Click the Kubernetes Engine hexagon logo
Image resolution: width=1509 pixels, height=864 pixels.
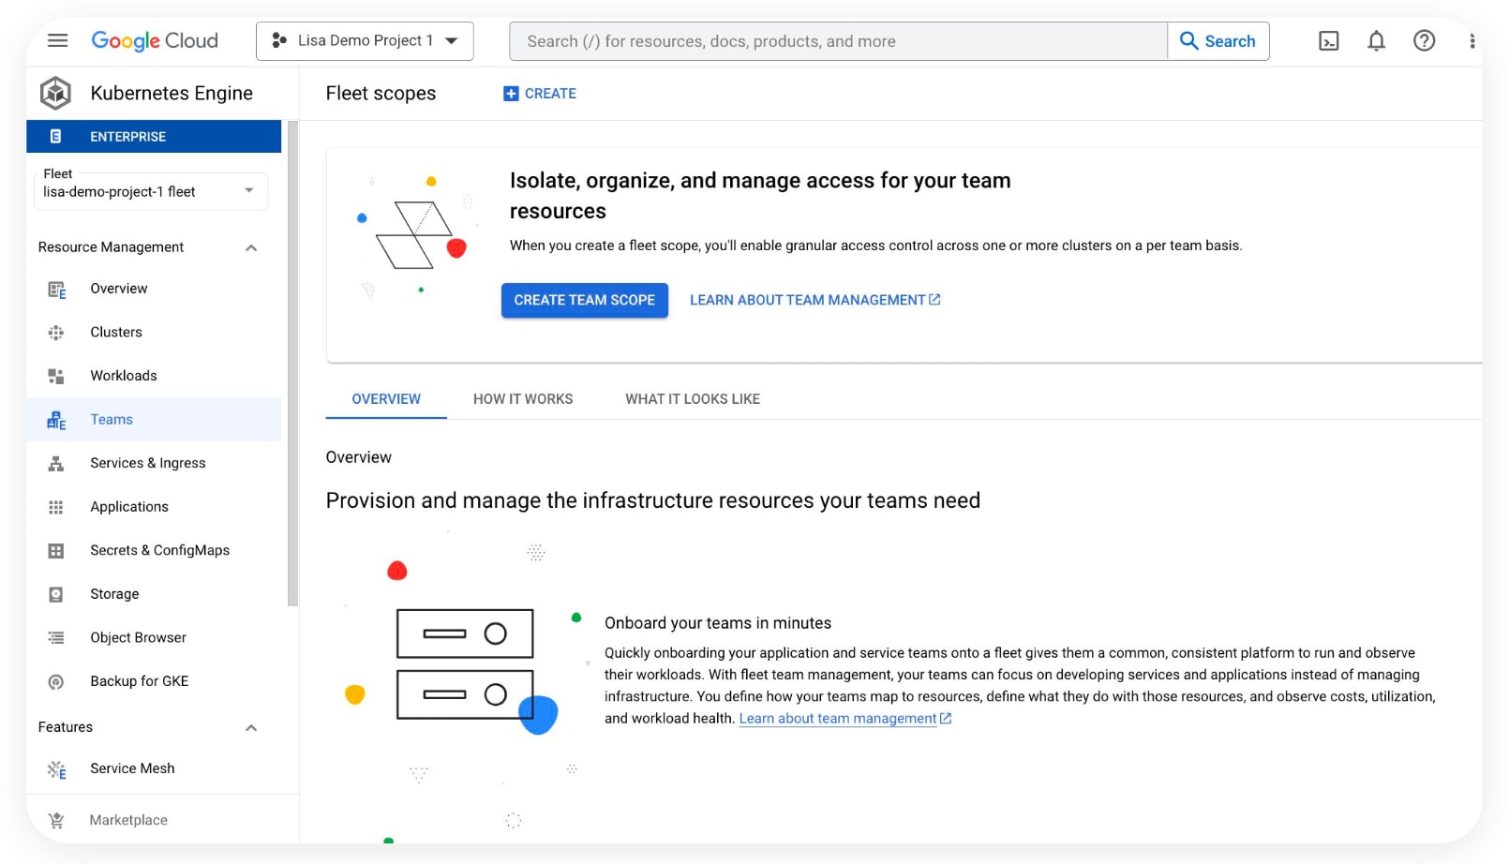point(55,93)
